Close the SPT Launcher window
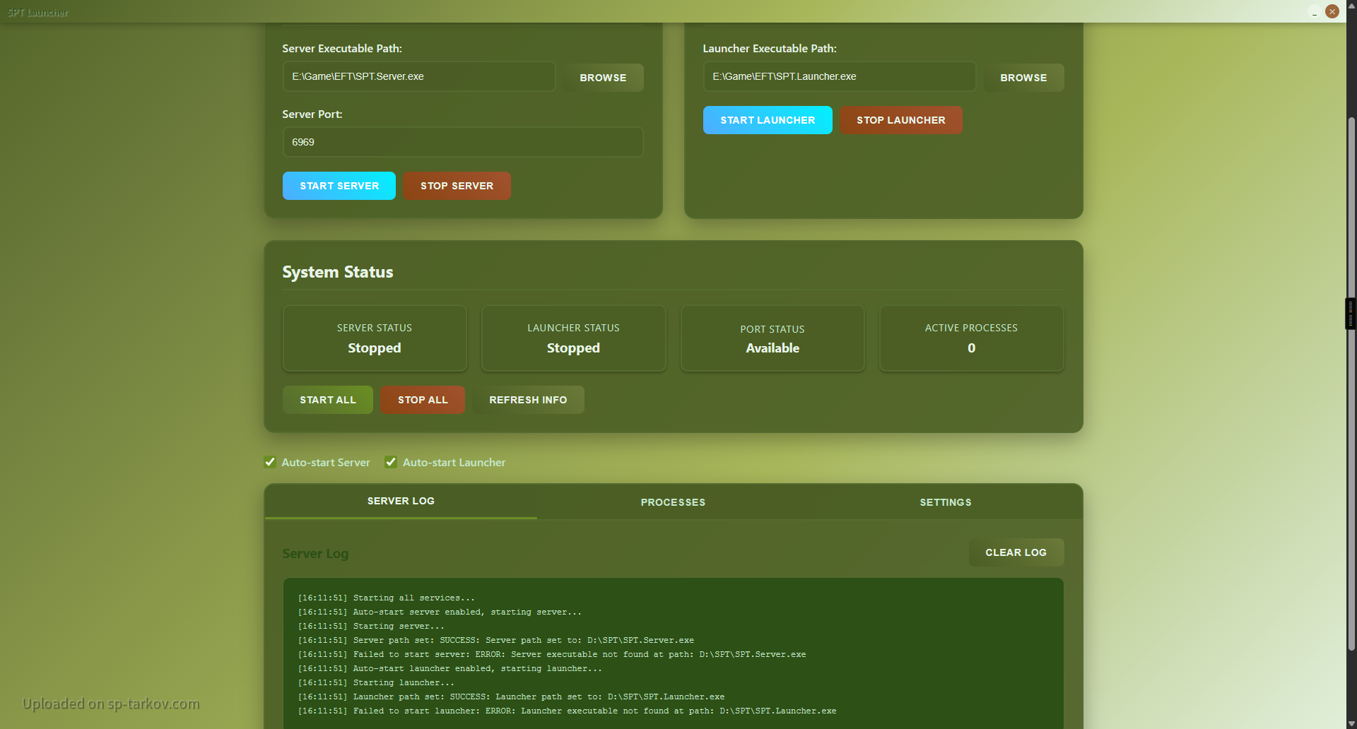Viewport: 1357px width, 729px height. pyautogui.click(x=1332, y=11)
